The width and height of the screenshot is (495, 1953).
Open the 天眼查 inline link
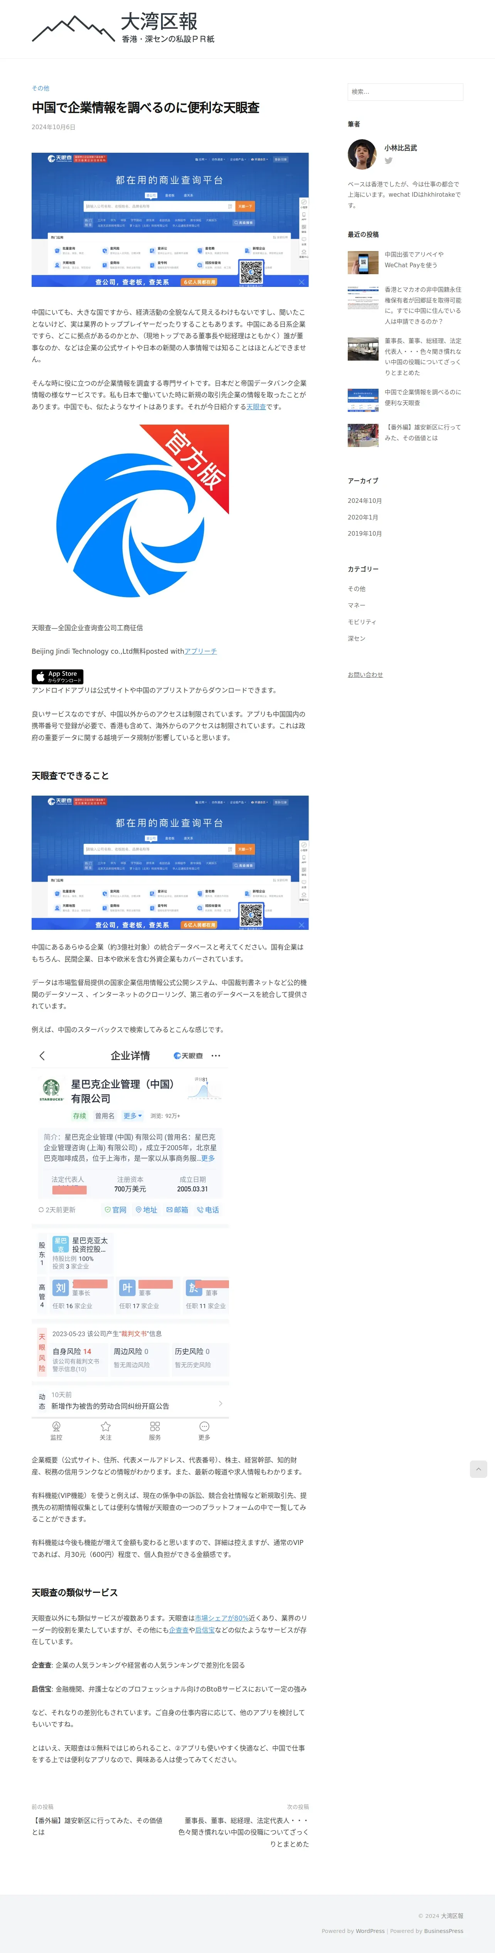256,407
